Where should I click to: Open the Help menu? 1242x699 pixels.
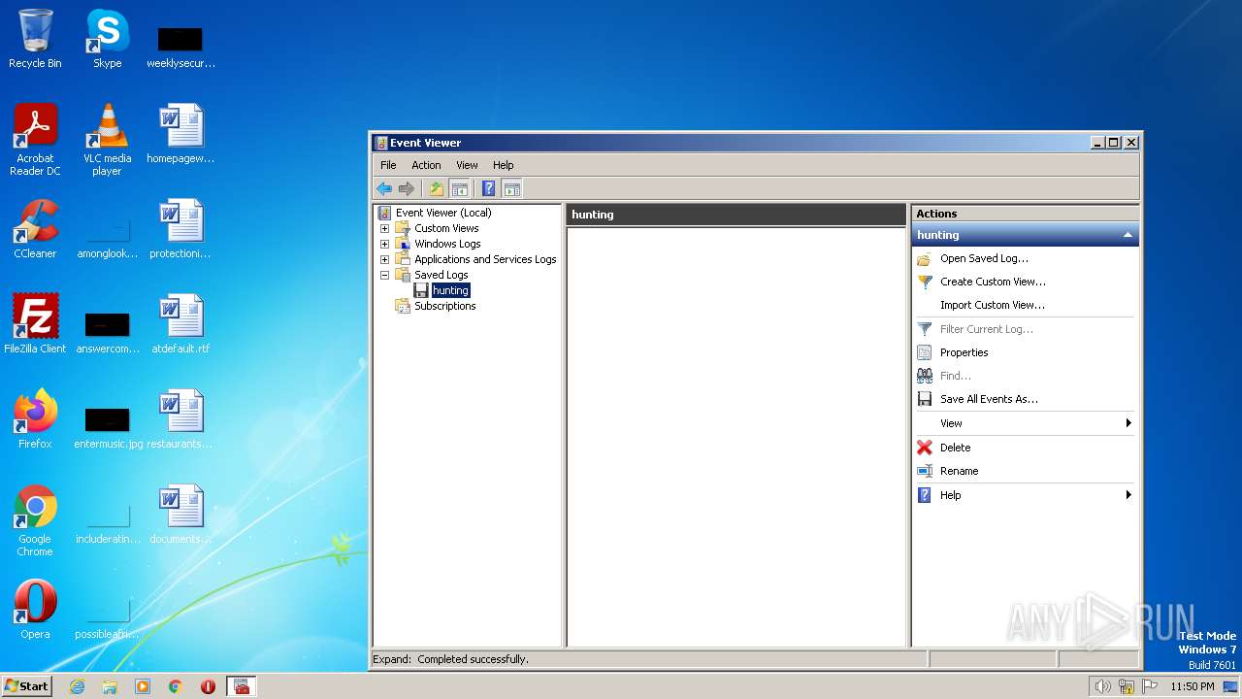pos(503,165)
